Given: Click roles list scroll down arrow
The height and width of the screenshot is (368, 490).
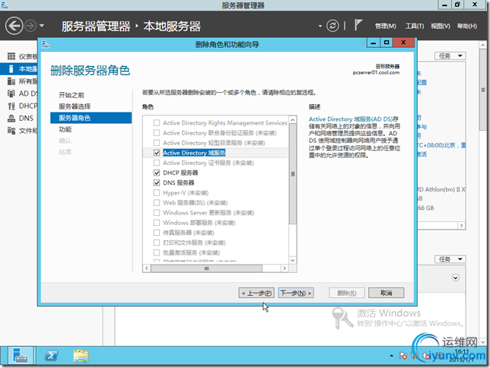Looking at the screenshot, I should (292, 260).
